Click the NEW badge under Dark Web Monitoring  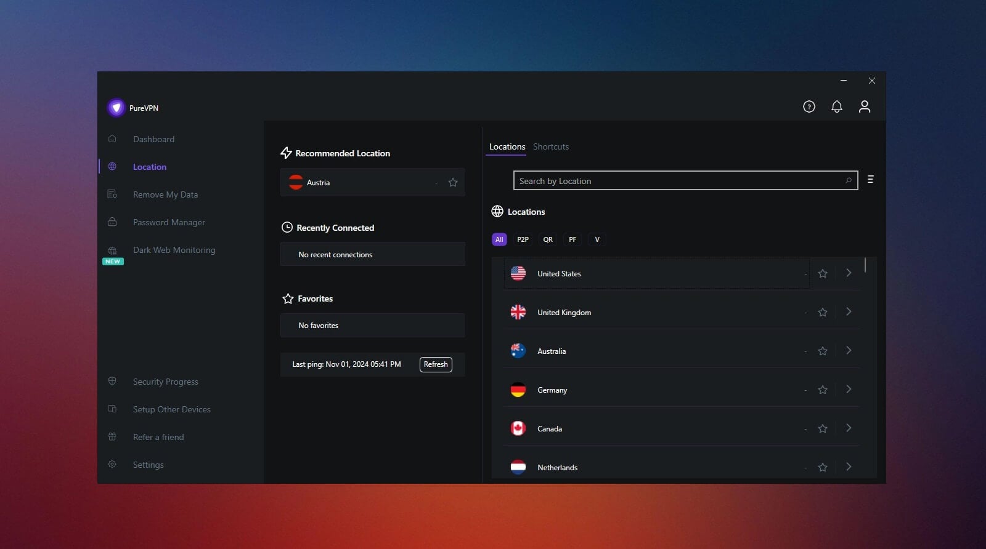tap(113, 262)
